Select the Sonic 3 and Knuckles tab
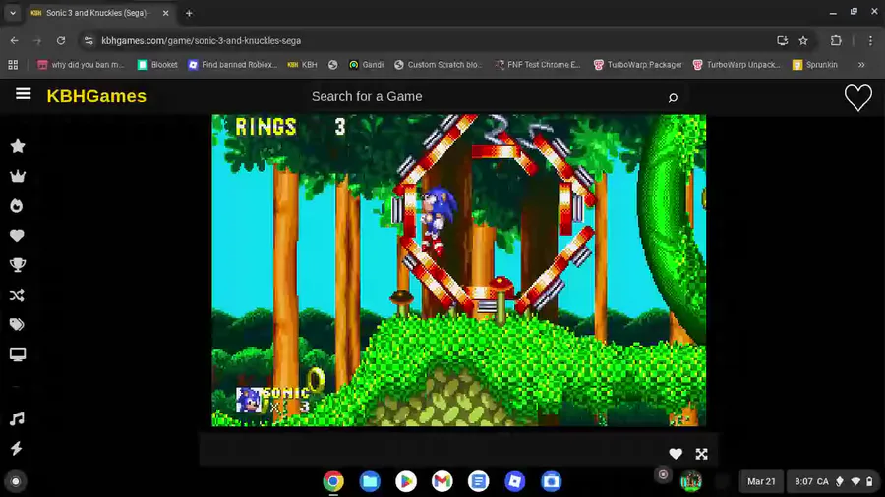 pos(96,13)
